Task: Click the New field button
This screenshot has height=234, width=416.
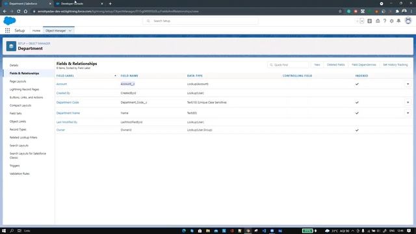Action: pos(317,65)
